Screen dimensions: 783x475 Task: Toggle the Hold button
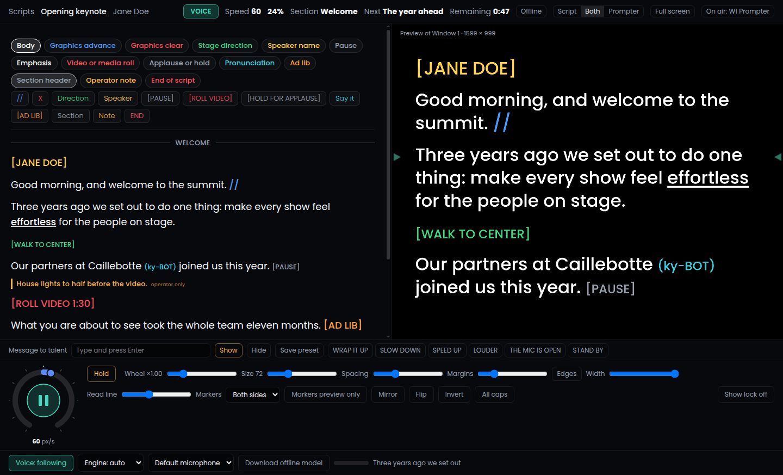click(x=101, y=374)
